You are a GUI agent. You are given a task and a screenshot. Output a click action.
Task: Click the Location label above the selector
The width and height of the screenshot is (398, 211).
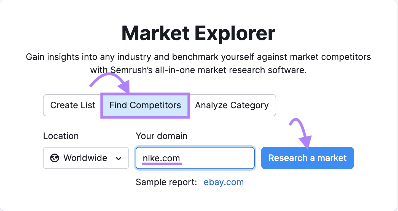[61, 136]
